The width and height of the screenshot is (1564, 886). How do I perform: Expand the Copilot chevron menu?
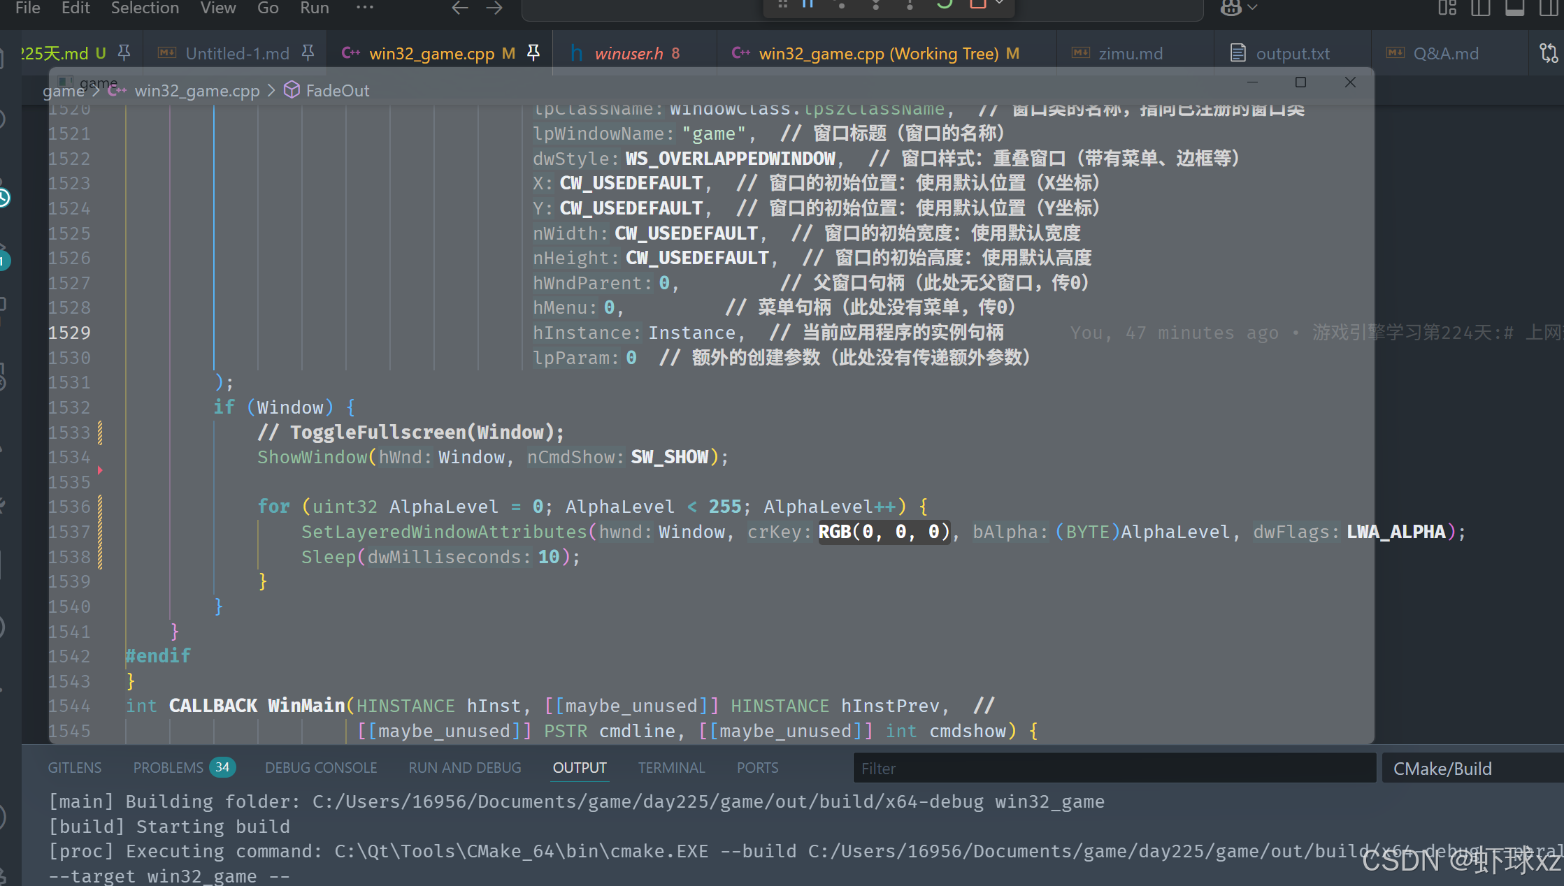tap(1253, 8)
